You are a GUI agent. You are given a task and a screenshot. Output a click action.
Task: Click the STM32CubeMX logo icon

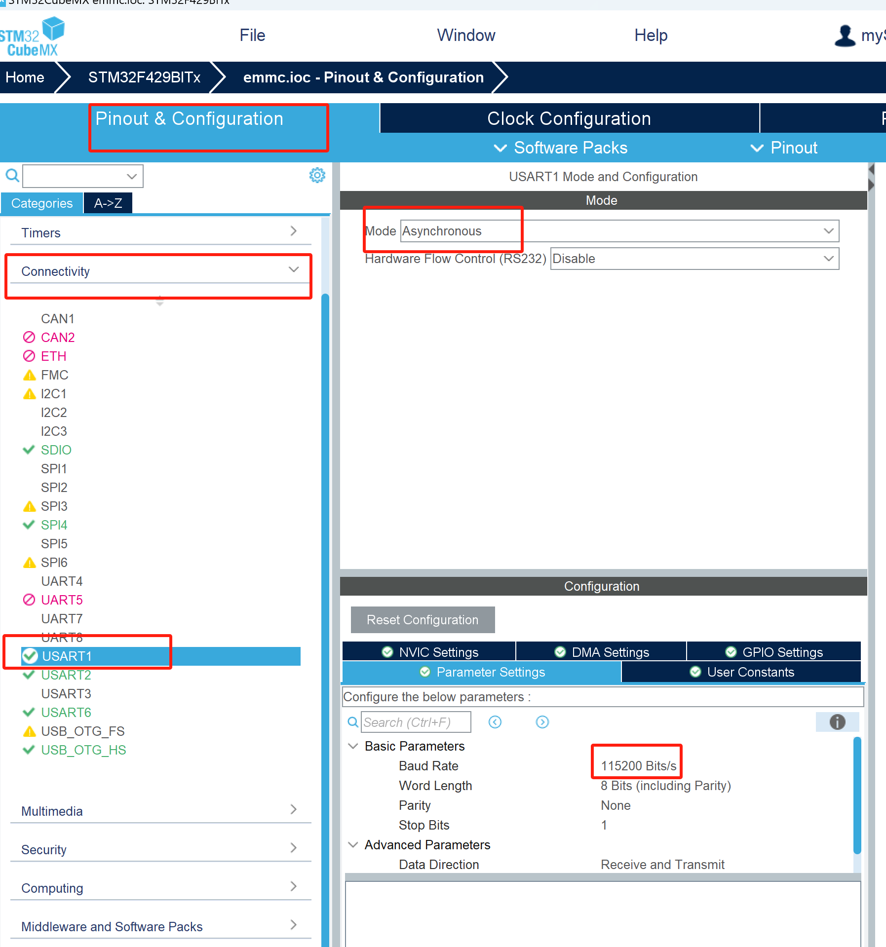[x=32, y=37]
